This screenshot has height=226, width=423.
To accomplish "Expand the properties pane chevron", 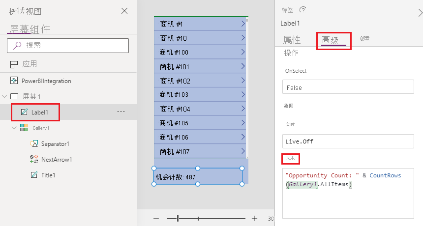I will coord(420,13).
